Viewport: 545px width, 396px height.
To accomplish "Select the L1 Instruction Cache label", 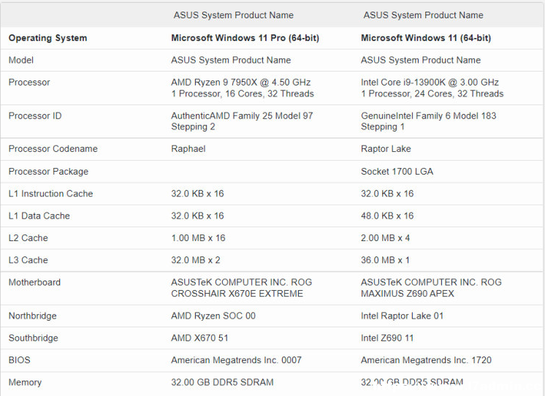I will 50,194.
